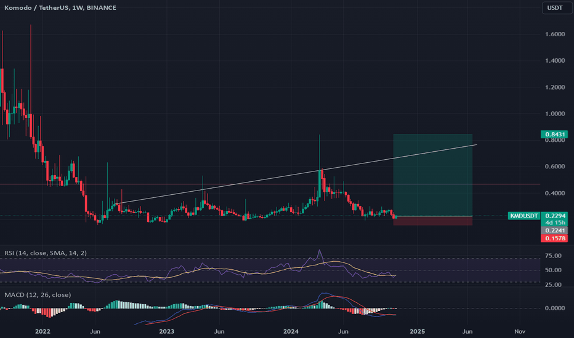Click the 1.0000 price axis label
The image size is (574, 338).
(555, 114)
